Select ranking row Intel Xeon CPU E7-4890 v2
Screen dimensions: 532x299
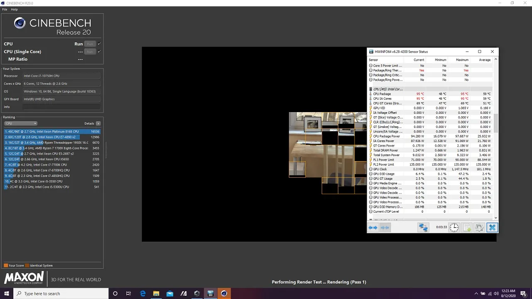(52, 137)
